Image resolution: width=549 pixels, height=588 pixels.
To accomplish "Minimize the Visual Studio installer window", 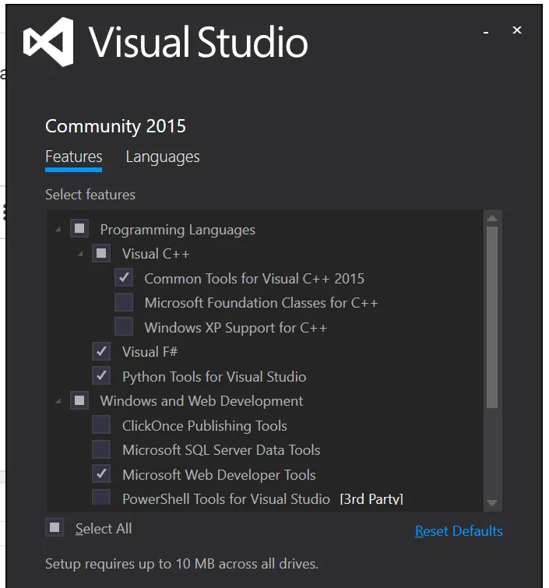I will tap(486, 32).
